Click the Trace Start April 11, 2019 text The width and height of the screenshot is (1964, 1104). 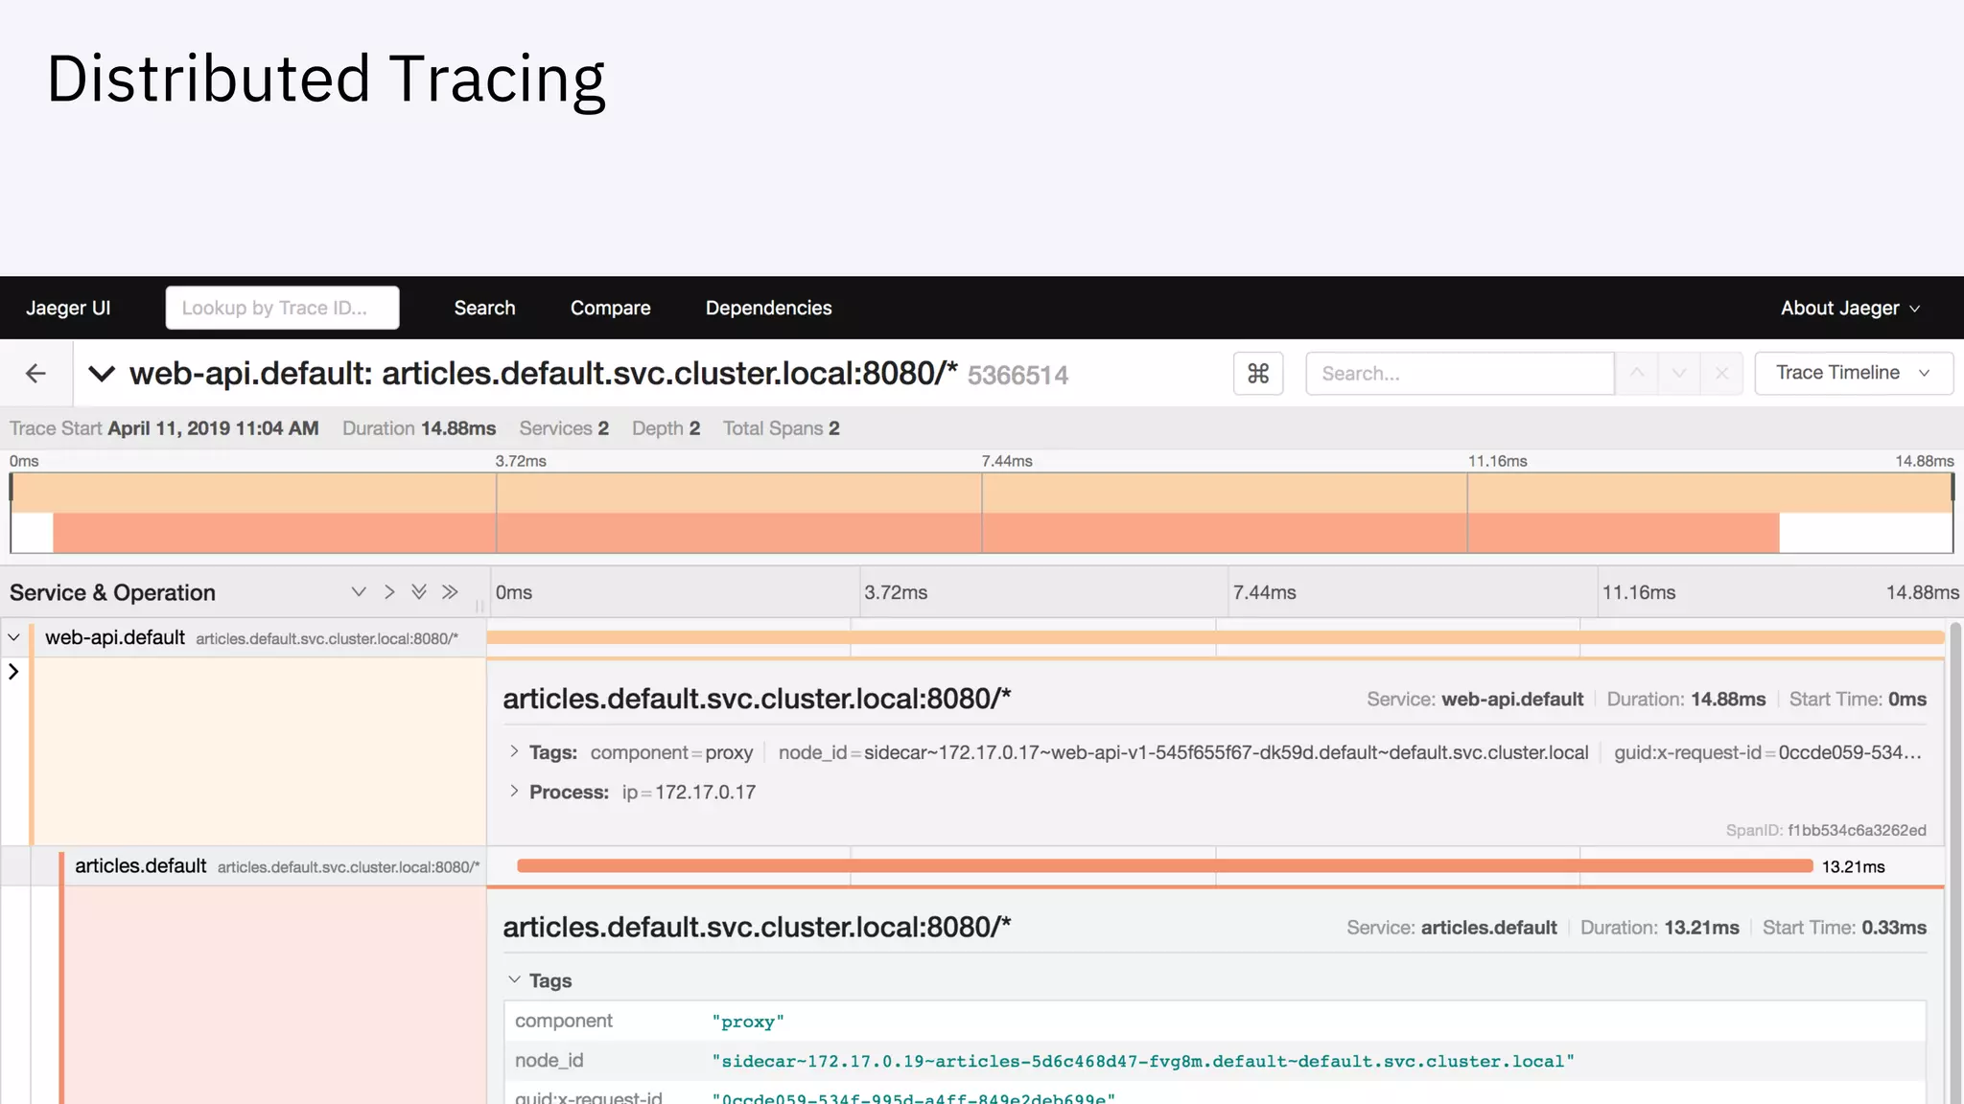coord(164,428)
